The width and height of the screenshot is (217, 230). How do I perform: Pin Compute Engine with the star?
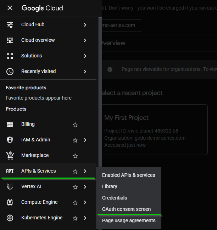coord(75,203)
